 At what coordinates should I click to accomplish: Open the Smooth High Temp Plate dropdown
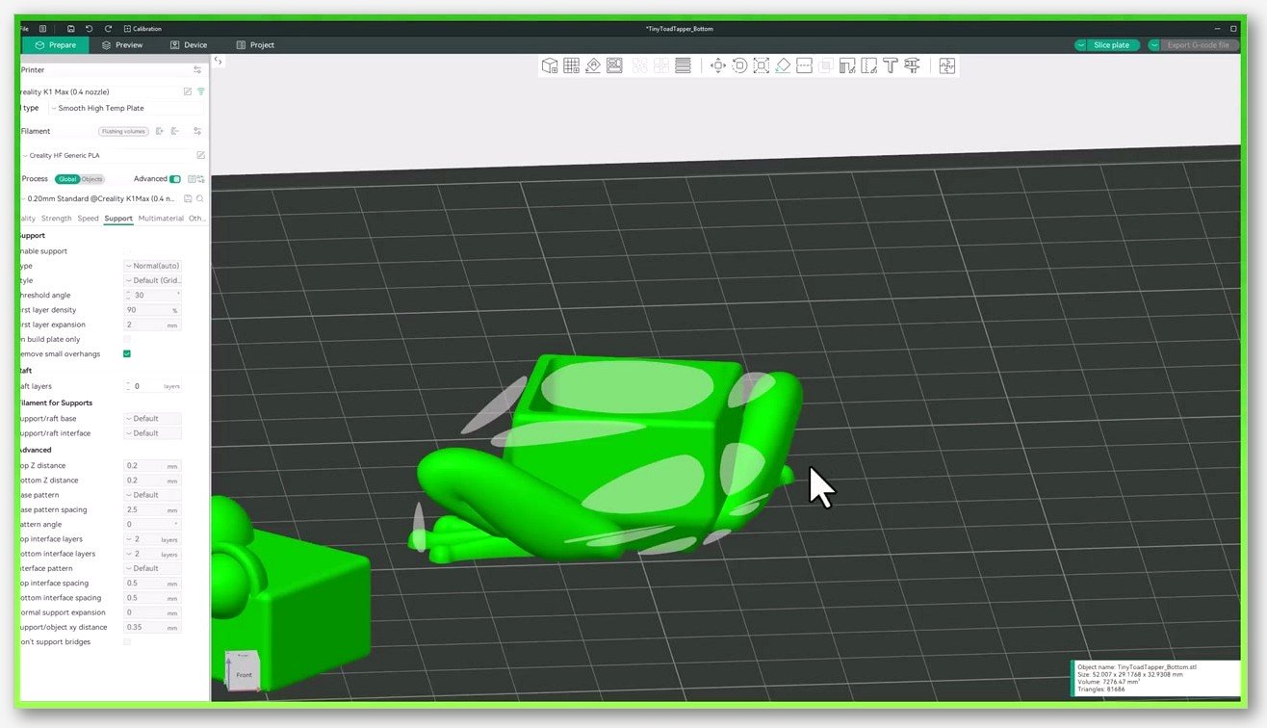pos(127,108)
